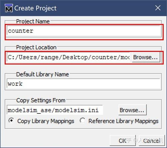Click the dialog title bar empty area
This screenshot has width=167, height=148.
(x=105, y=8)
